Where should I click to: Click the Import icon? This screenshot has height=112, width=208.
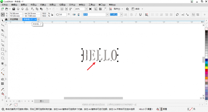tap(62, 9)
